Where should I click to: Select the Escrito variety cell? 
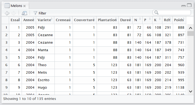point(45,80)
